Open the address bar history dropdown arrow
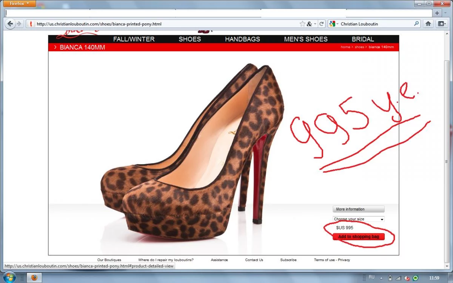 tap(315, 24)
